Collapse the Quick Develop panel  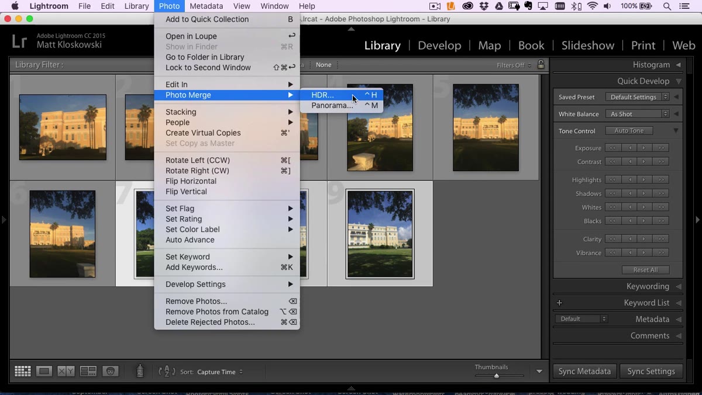tap(678, 81)
